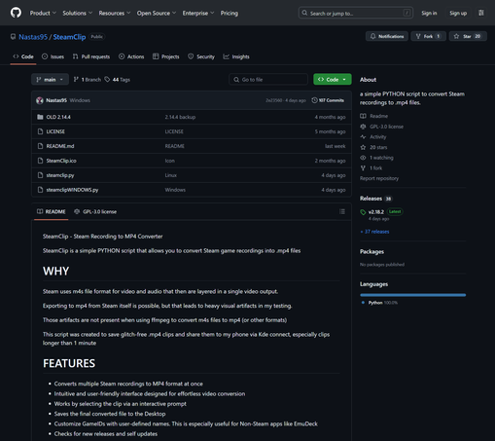The width and height of the screenshot is (495, 441).
Task: Focus the Search or jump to field
Action: [x=356, y=13]
